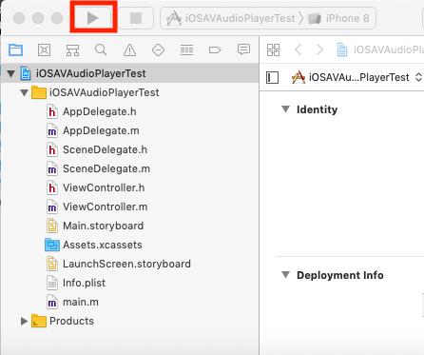Collapse the Deployment Info section
Image resolution: width=424 pixels, height=355 pixels.
pyautogui.click(x=285, y=275)
